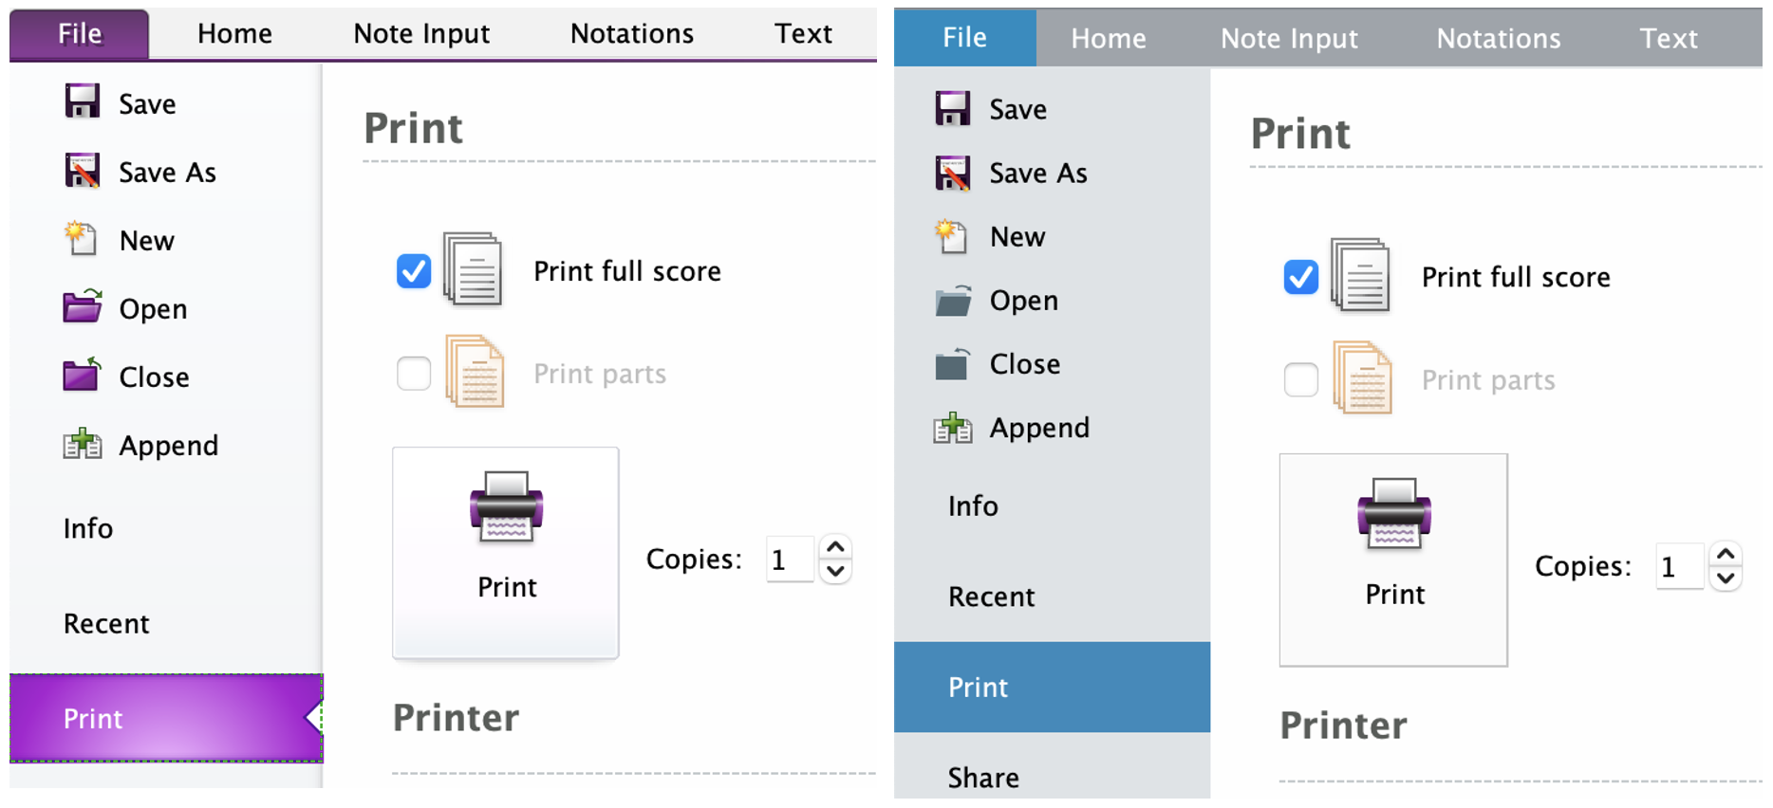Click the Print parts pages icon in right panel
Image resolution: width=1773 pixels, height=808 pixels.
coord(1362,378)
